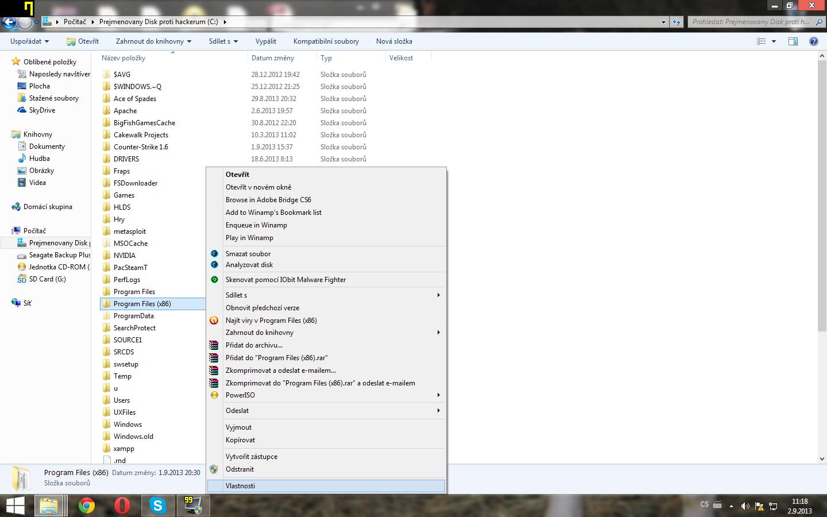Viewport: 827px width, 517px height.
Task: Click the Smazat soubor icon
Action: point(214,254)
